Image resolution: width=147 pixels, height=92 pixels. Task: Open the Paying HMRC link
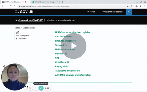pos(62,66)
